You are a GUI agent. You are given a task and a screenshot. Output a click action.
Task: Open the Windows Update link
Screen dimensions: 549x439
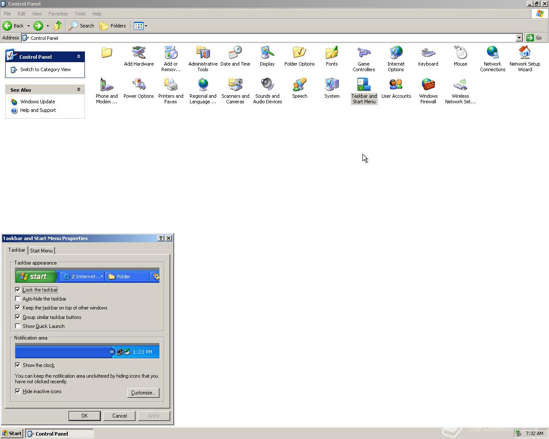click(38, 102)
